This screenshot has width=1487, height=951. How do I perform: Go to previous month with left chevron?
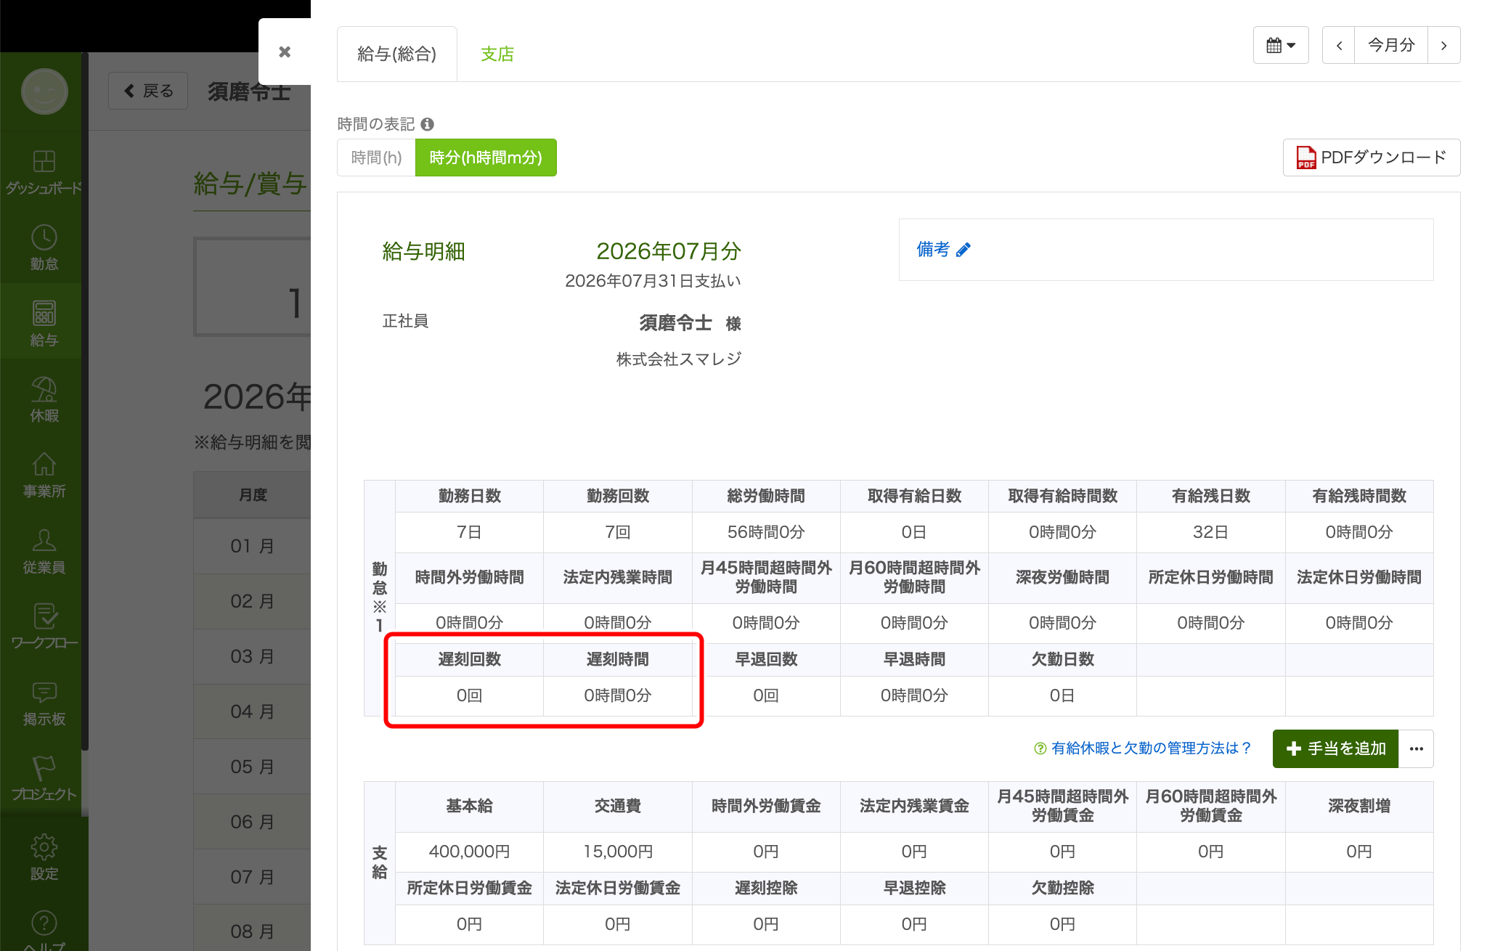pyautogui.click(x=1339, y=45)
